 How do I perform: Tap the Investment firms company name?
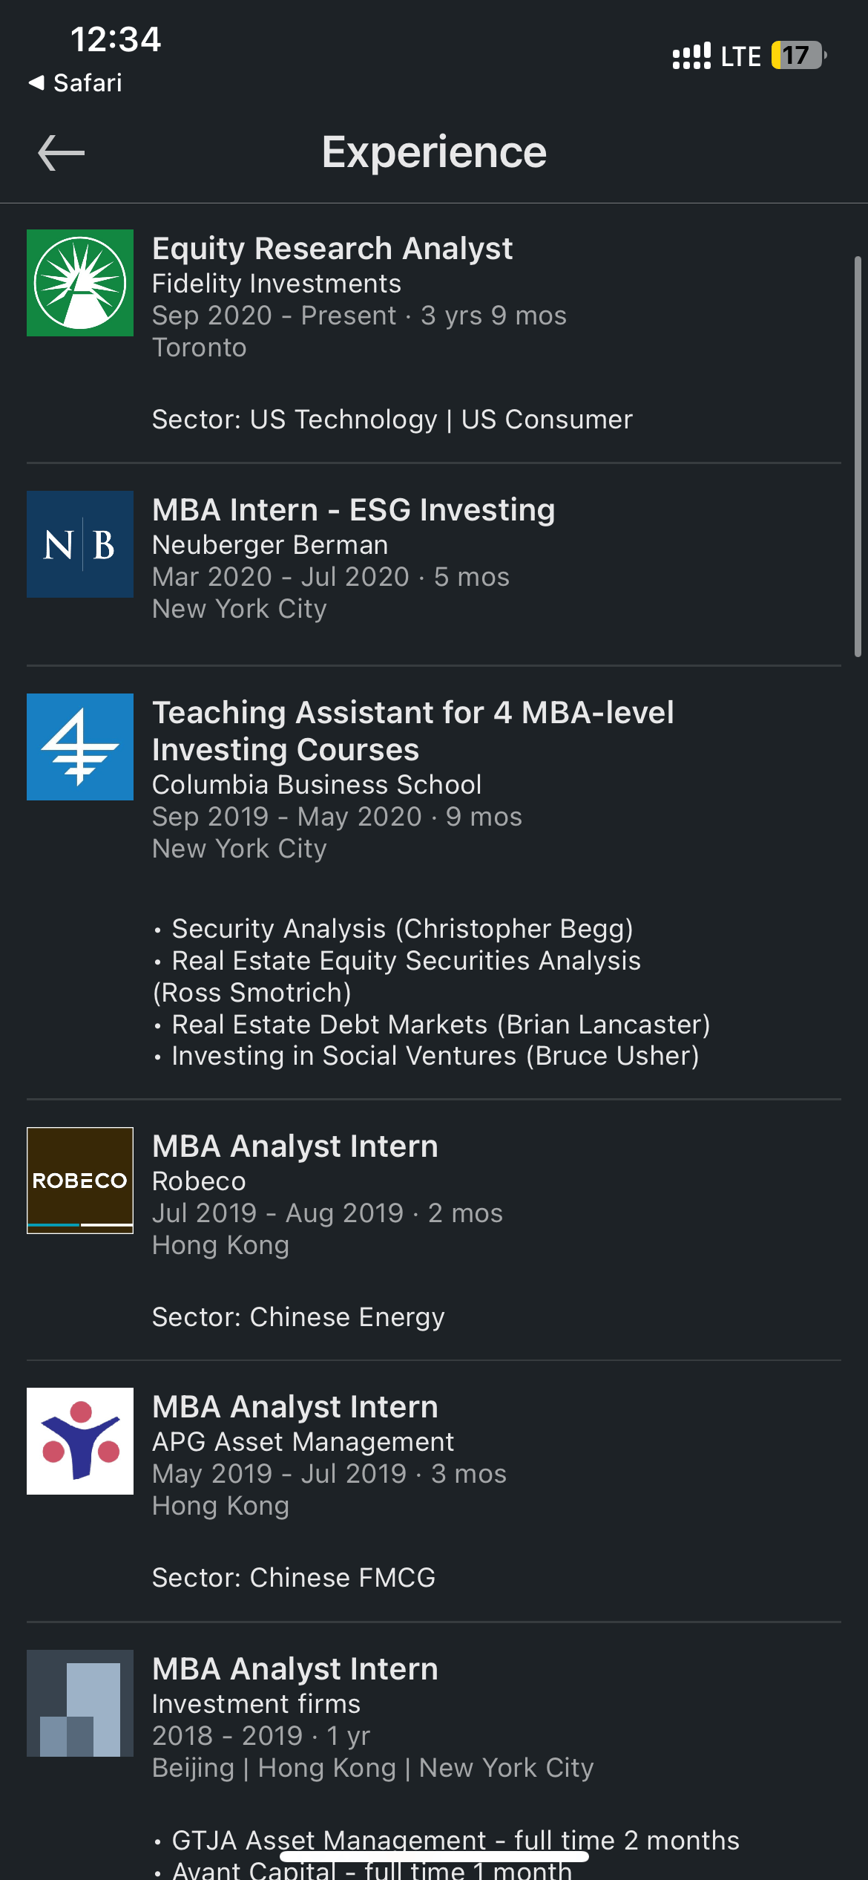click(256, 1704)
